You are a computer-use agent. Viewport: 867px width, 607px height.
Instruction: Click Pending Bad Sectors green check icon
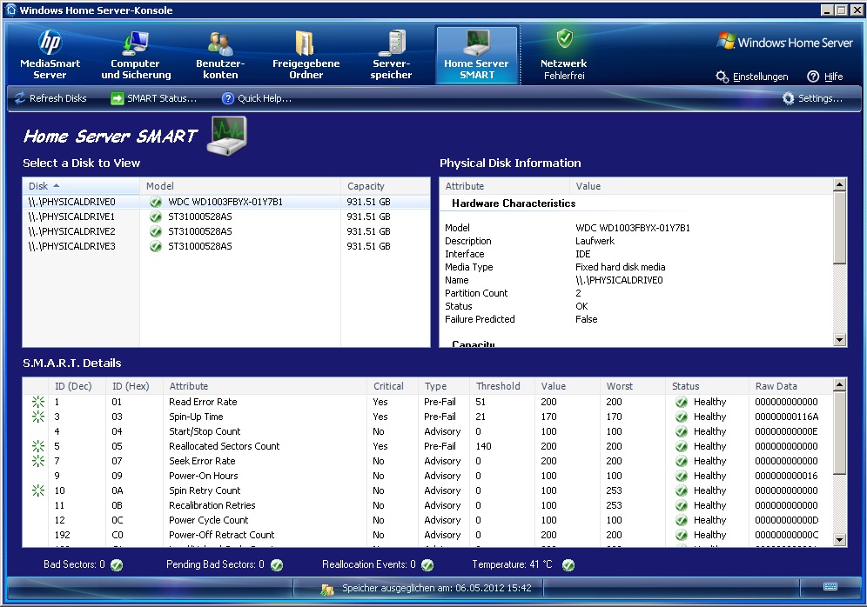pyautogui.click(x=277, y=565)
